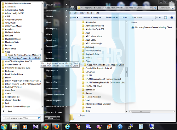Toggle the preview pane icon
The width and height of the screenshot is (177, 130).
coord(166,18)
